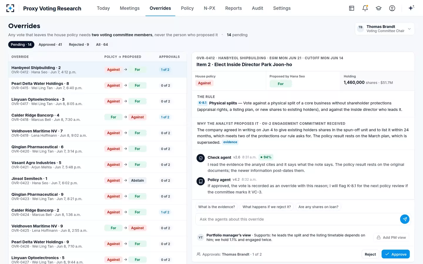Open the N-PX tab
The height and width of the screenshot is (264, 423).
(x=209, y=8)
